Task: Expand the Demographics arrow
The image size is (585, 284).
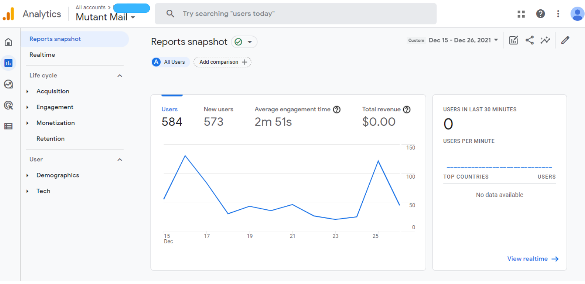Action: [27, 175]
